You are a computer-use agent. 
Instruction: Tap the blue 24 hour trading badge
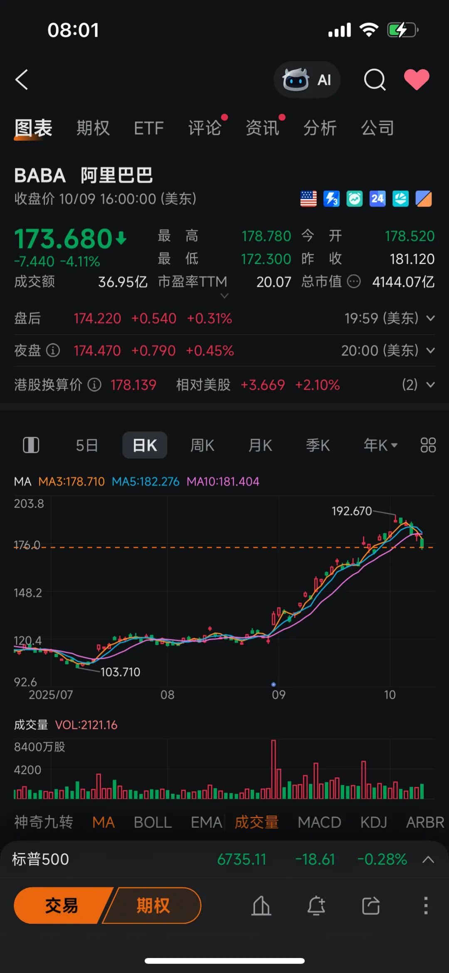[377, 199]
